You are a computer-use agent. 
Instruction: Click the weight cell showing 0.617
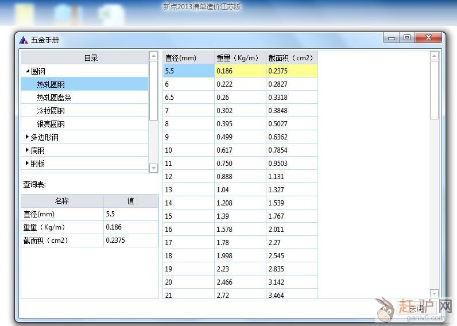(x=239, y=150)
